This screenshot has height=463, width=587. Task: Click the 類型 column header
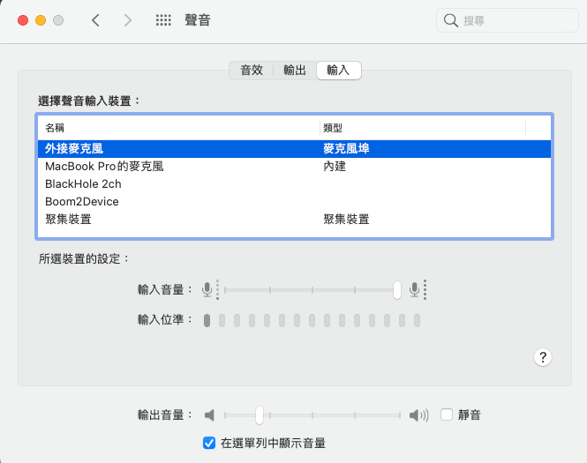pyautogui.click(x=423, y=128)
